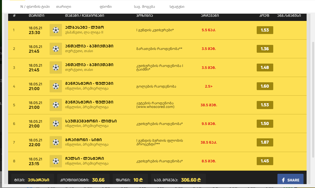Screen dimensions: 315x188
Task: Click match title 'საუთჰემპტონი - ლიდსი'
Action: pyautogui.click(x=91, y=121)
